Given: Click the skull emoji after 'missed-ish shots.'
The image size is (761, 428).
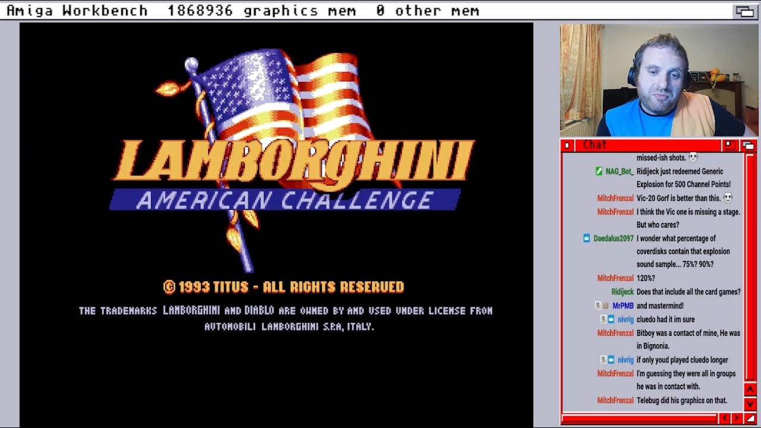Looking at the screenshot, I should [x=693, y=158].
